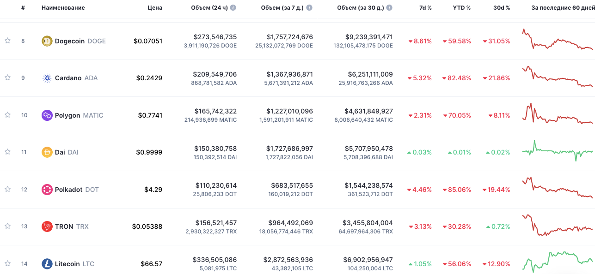This screenshot has height=274, width=595.
Task: Sort by 30d % column header
Action: 501,8
